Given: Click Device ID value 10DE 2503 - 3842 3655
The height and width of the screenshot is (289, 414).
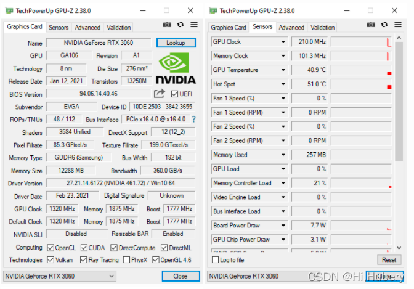Looking at the screenshot, I should pyautogui.click(x=163, y=107).
